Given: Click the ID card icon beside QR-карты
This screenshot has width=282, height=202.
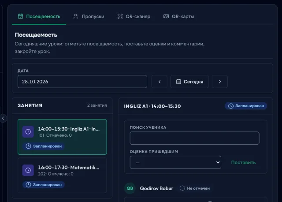Looking at the screenshot, I should [166, 16].
